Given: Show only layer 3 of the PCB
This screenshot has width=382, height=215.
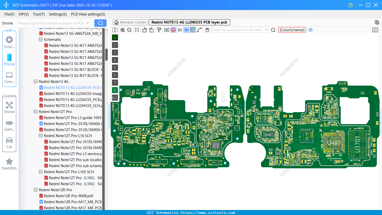Looking at the screenshot, I should [x=115, y=52].
